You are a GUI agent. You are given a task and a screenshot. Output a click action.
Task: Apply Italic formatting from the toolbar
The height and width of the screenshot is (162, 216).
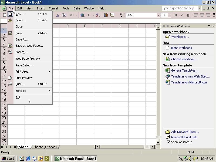pos(182,15)
